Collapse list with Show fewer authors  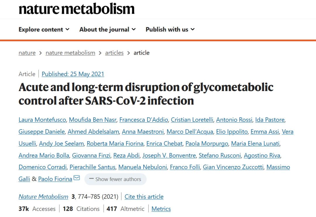tap(115, 179)
